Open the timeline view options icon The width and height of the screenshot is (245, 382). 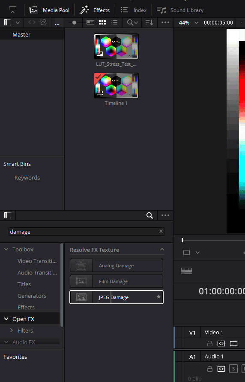coord(186,271)
